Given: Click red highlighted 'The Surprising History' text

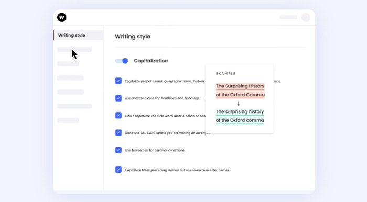Looking at the screenshot, I should coord(240,86).
